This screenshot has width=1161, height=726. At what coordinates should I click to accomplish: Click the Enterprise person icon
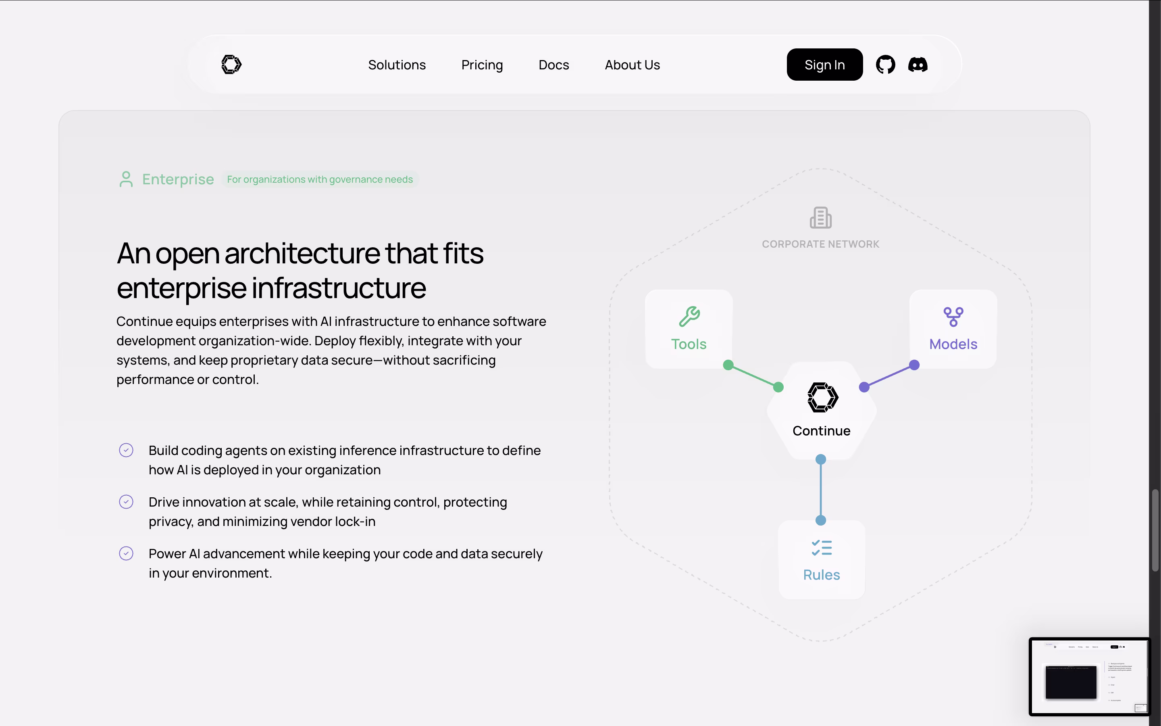coord(126,179)
